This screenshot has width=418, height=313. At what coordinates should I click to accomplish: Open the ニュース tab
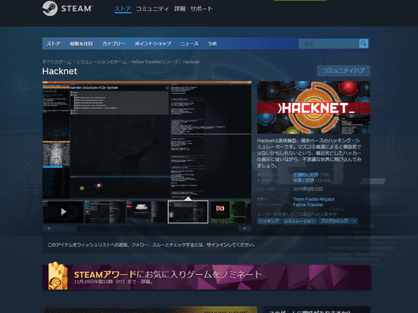[190, 44]
